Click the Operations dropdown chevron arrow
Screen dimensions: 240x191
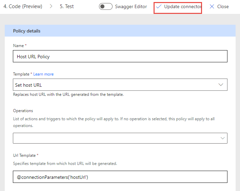click(223, 138)
